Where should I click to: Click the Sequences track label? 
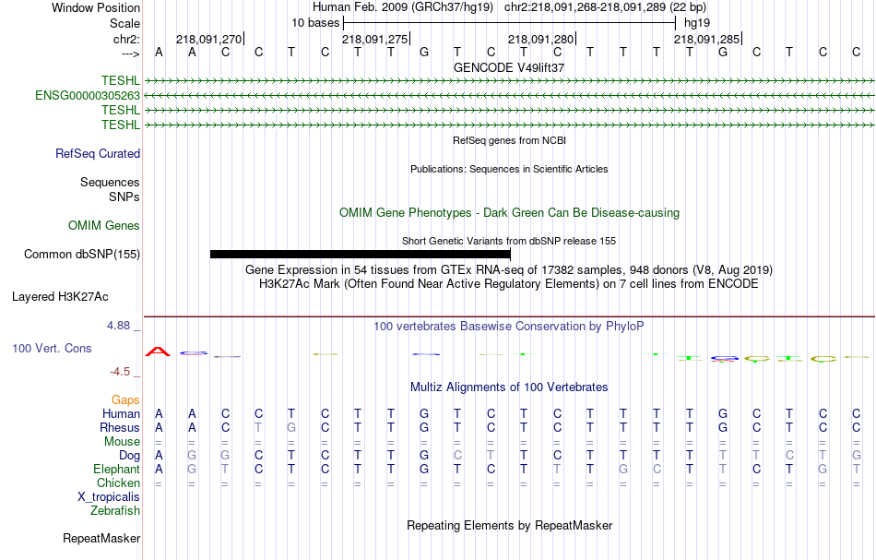[x=110, y=182]
